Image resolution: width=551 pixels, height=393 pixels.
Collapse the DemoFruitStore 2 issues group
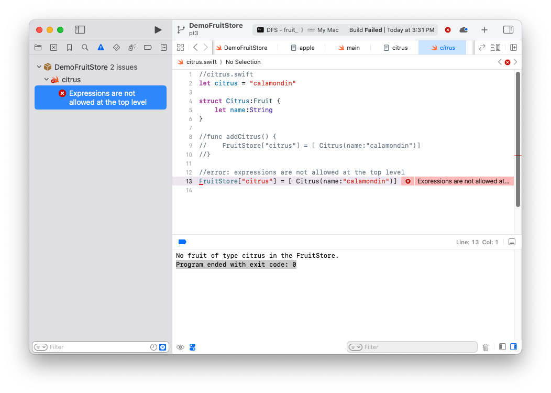[x=39, y=67]
